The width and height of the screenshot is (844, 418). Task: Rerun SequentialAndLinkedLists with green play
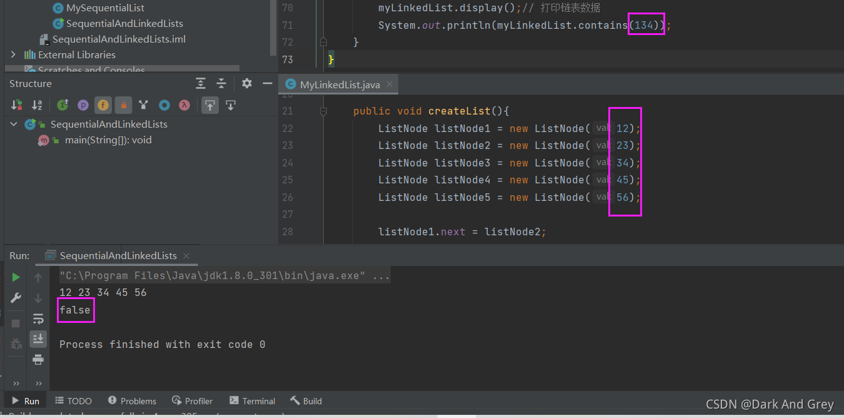16,277
